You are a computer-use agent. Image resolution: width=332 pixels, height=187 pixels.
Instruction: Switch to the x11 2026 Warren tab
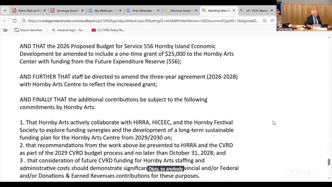254,11
